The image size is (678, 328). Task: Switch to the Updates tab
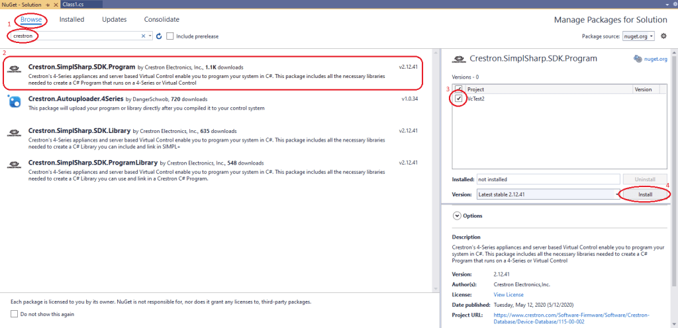tap(114, 20)
